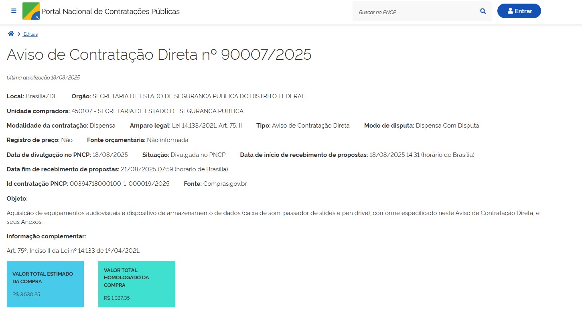Click the breadcrumb chevron separator arrow
The image size is (582, 321).
pyautogui.click(x=19, y=34)
